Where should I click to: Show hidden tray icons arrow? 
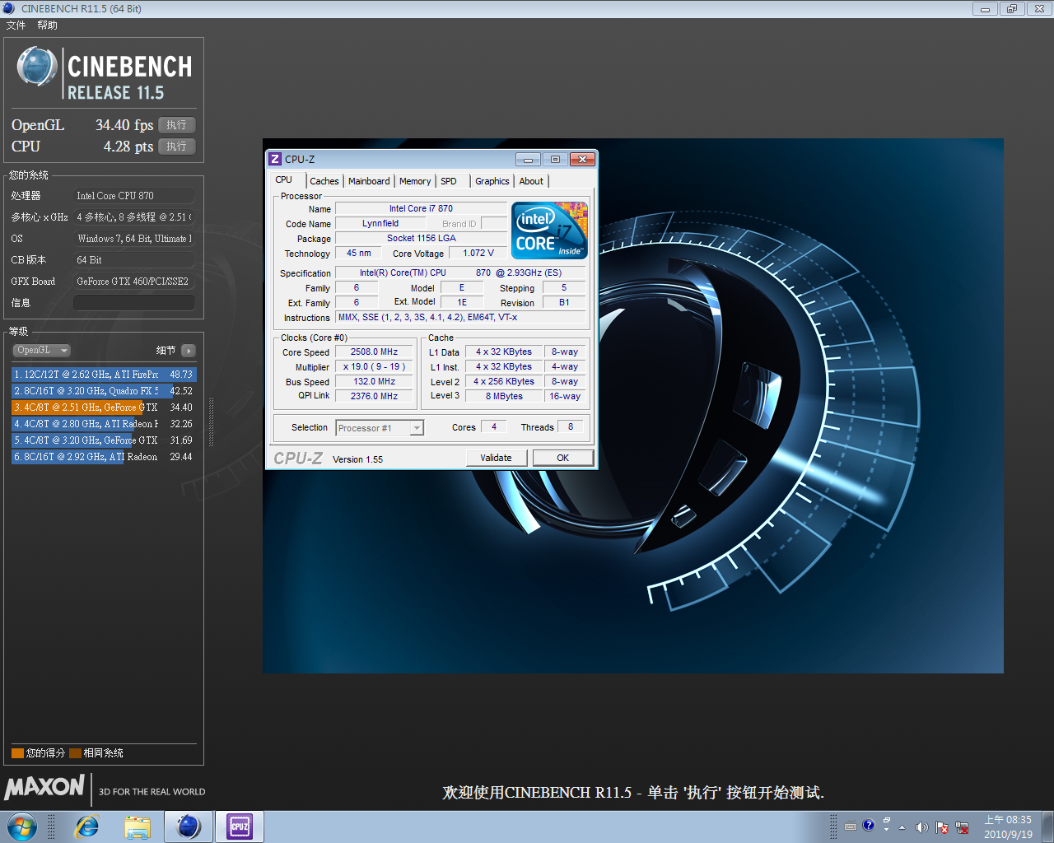click(902, 827)
